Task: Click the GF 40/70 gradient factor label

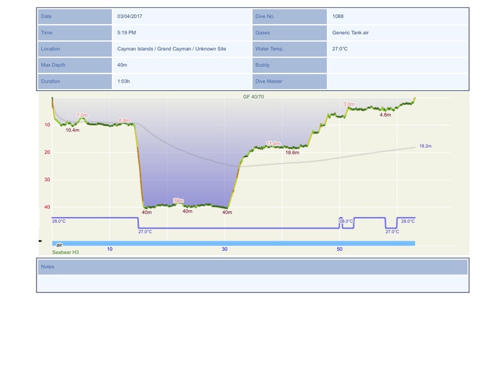Action: point(254,97)
